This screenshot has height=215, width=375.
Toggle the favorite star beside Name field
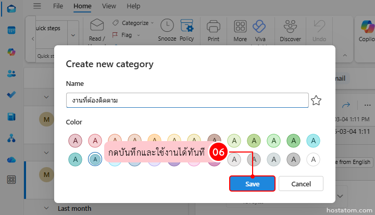(x=316, y=100)
